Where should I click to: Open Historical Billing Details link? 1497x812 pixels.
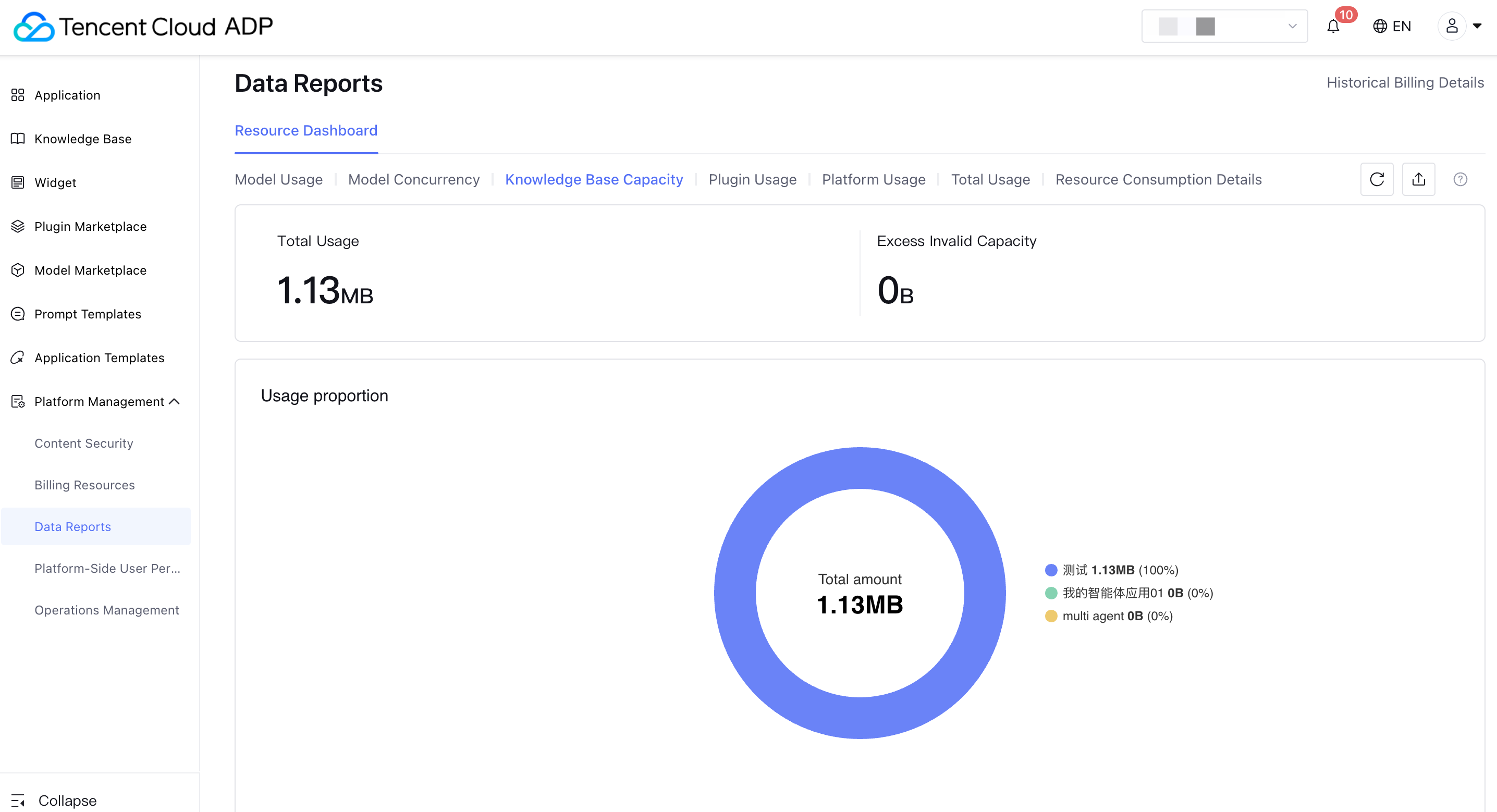1405,82
